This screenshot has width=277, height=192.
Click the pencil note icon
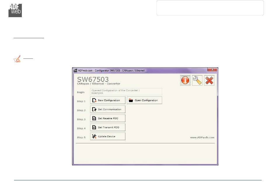coord(17,59)
